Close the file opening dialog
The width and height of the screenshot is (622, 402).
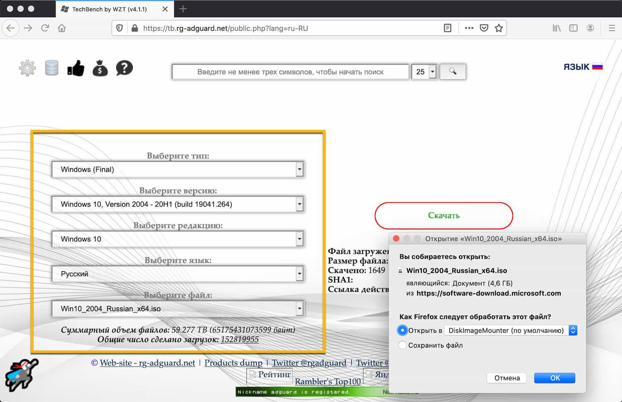(x=396, y=239)
